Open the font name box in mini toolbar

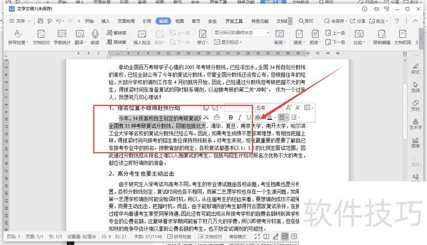point(239,108)
